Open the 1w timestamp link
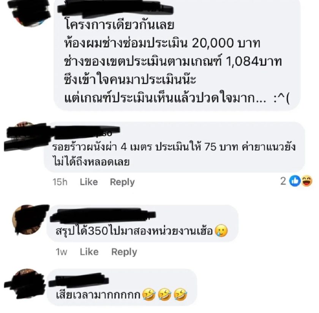Viewport: 319px width, 313px height. (x=62, y=252)
